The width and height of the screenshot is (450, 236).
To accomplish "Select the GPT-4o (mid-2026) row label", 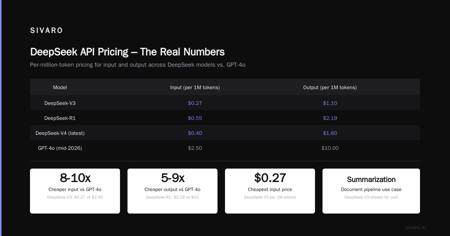I will (60, 148).
